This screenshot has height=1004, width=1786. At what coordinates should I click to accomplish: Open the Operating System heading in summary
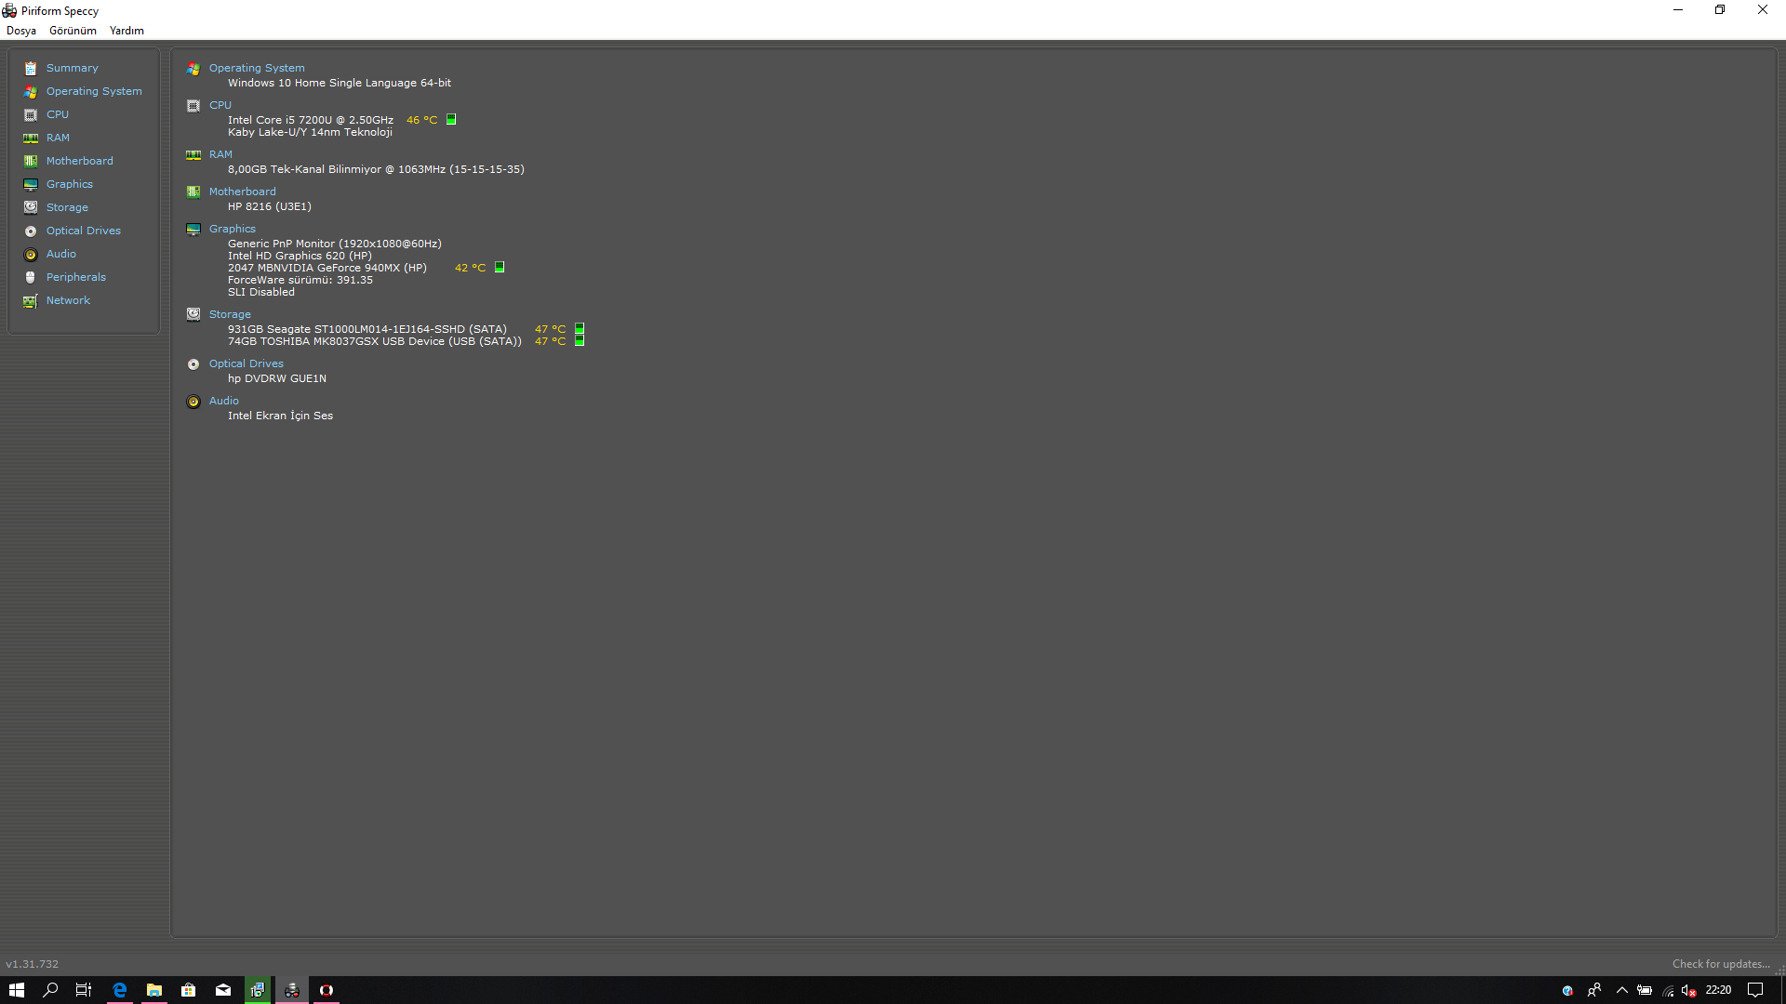pos(257,68)
